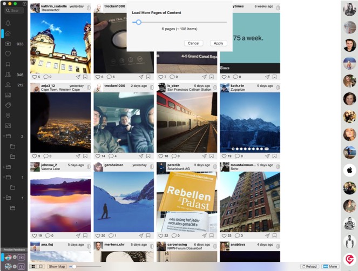
Task: Open comments on trocken1000's 14-like post
Action: 111,156
